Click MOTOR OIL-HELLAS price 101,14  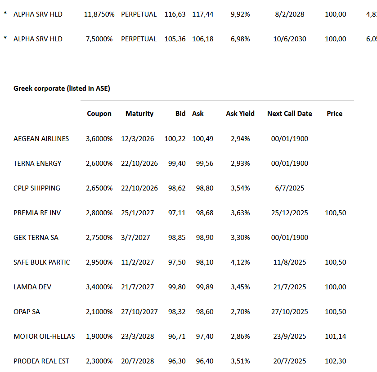click(x=336, y=337)
